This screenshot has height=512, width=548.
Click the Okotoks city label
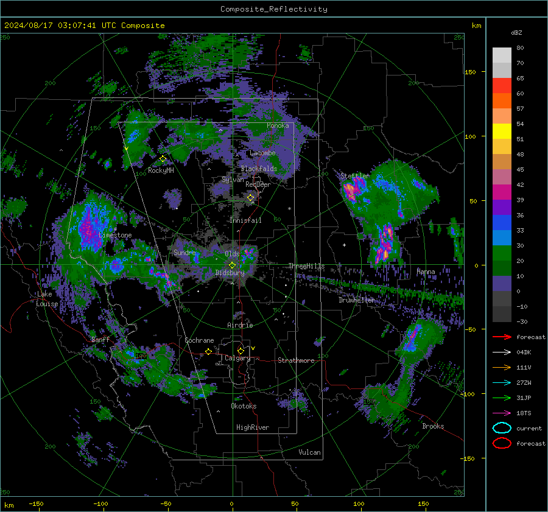tap(244, 406)
